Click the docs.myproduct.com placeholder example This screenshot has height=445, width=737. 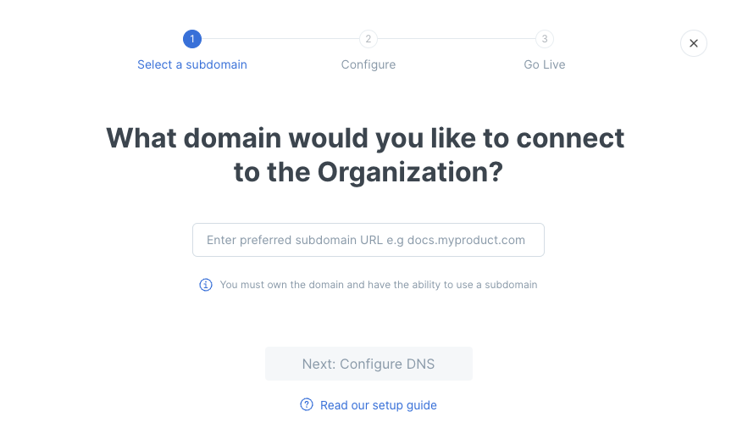tap(466, 240)
